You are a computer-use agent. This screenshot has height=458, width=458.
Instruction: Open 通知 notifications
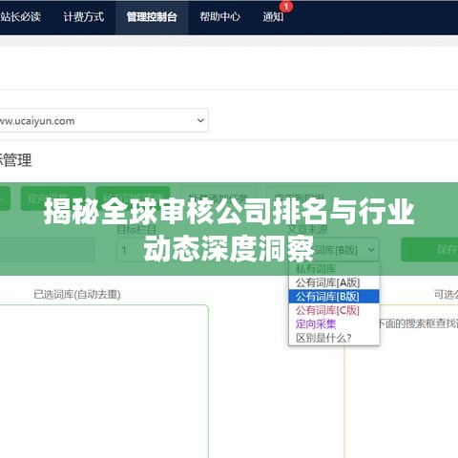pos(273,16)
